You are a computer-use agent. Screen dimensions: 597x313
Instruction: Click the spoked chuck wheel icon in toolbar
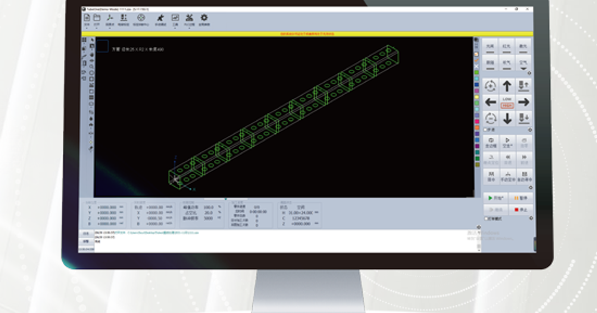(x=141, y=18)
